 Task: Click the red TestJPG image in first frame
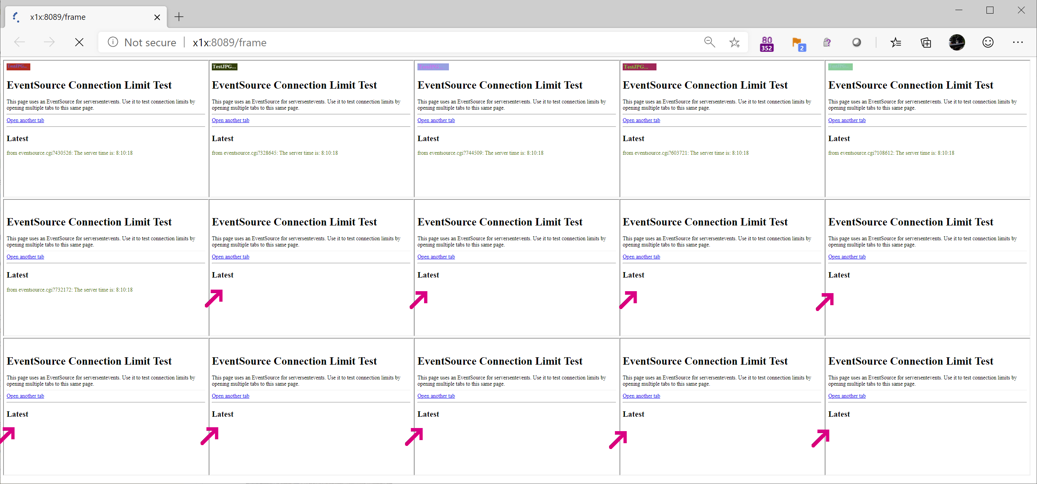[18, 66]
